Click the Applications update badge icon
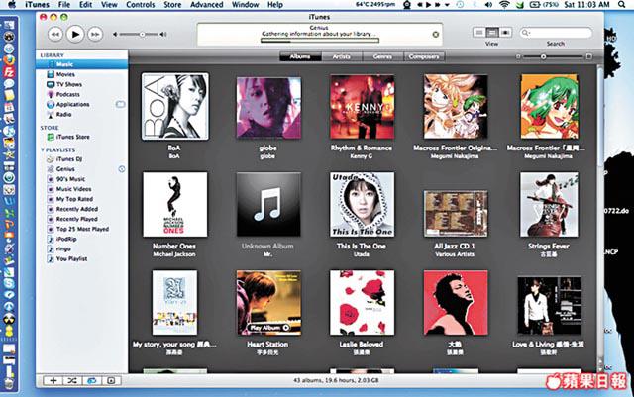634x397 pixels. 120,104
